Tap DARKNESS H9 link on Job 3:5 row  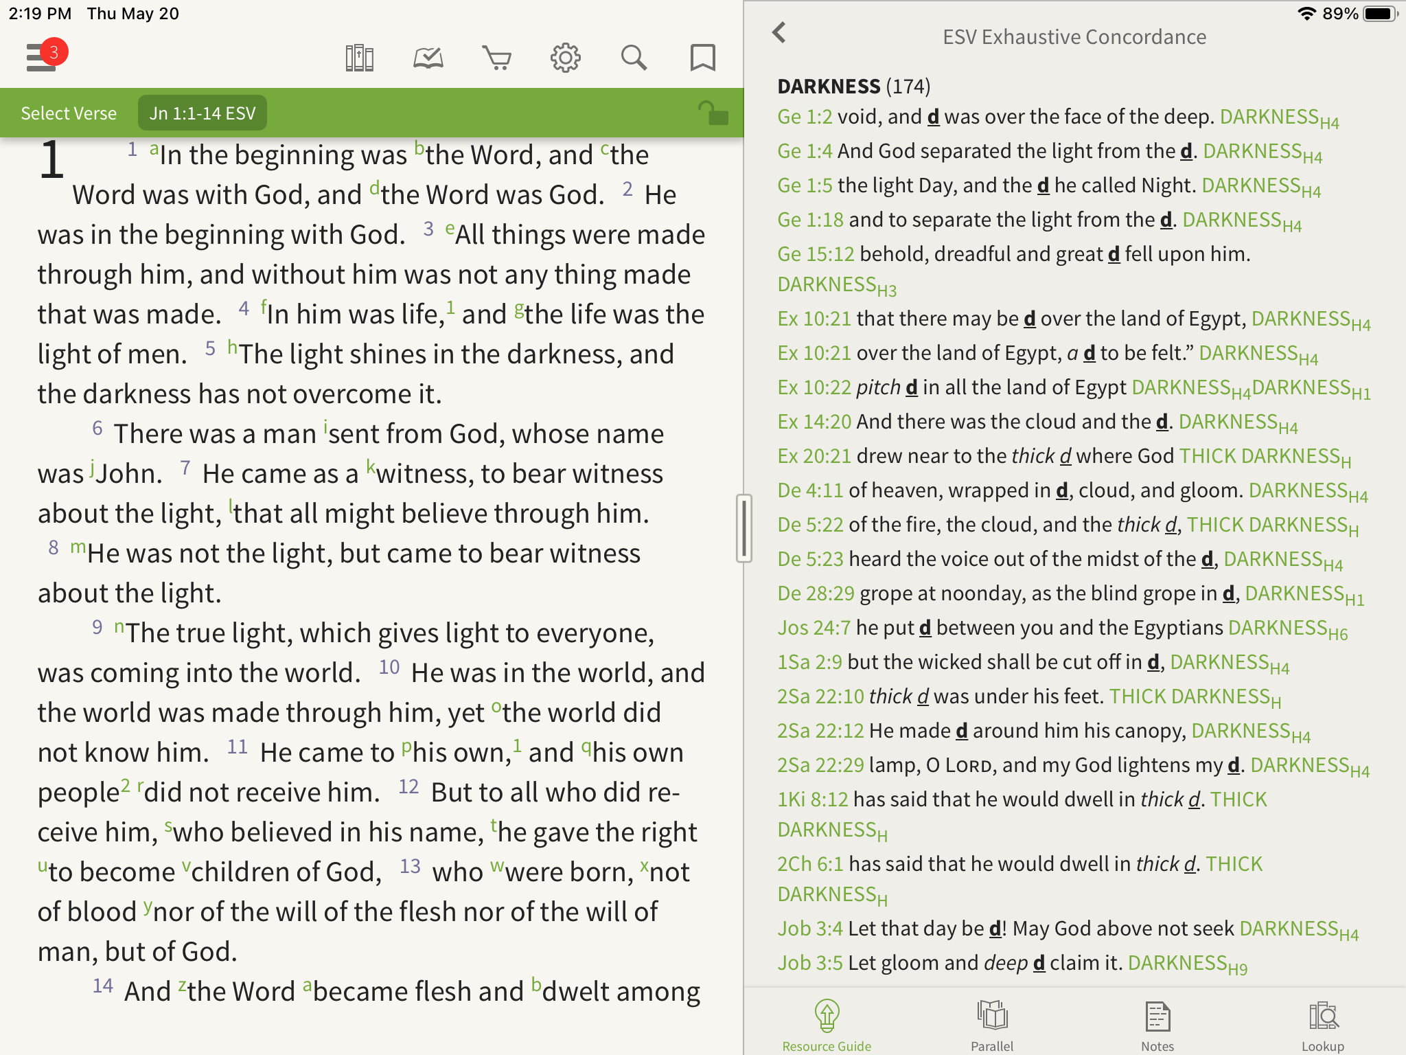[x=1188, y=964]
